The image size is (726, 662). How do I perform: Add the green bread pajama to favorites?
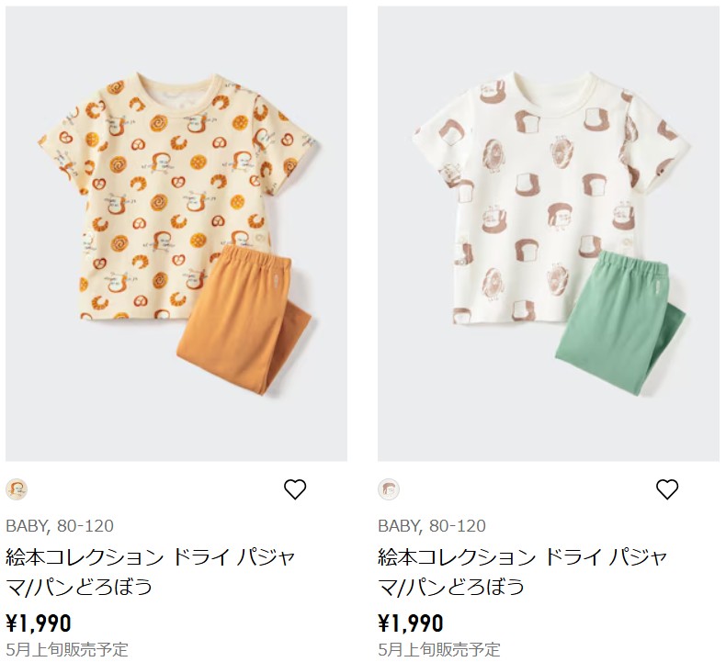667,489
